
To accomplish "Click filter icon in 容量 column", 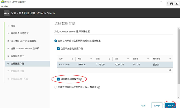I will point(109,59).
